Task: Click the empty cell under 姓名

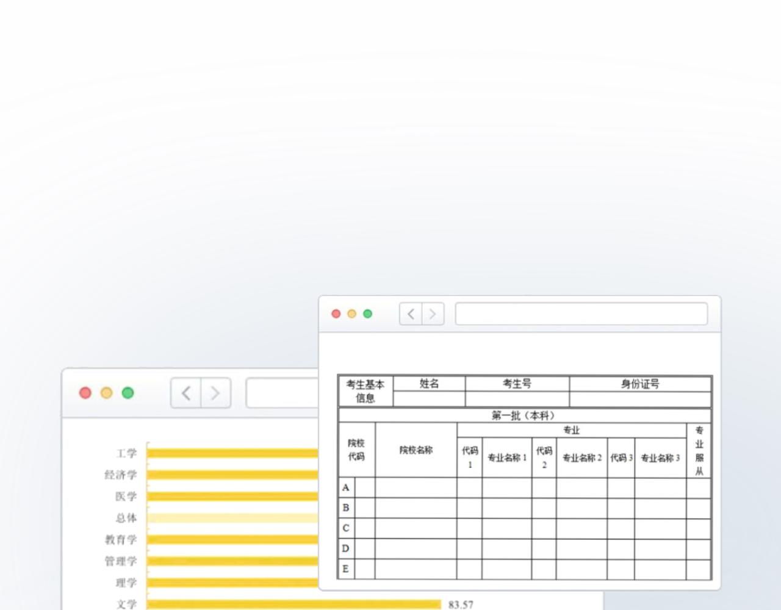Action: [429, 399]
